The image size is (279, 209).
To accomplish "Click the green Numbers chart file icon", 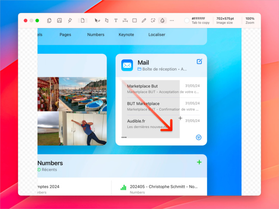I will [123, 187].
